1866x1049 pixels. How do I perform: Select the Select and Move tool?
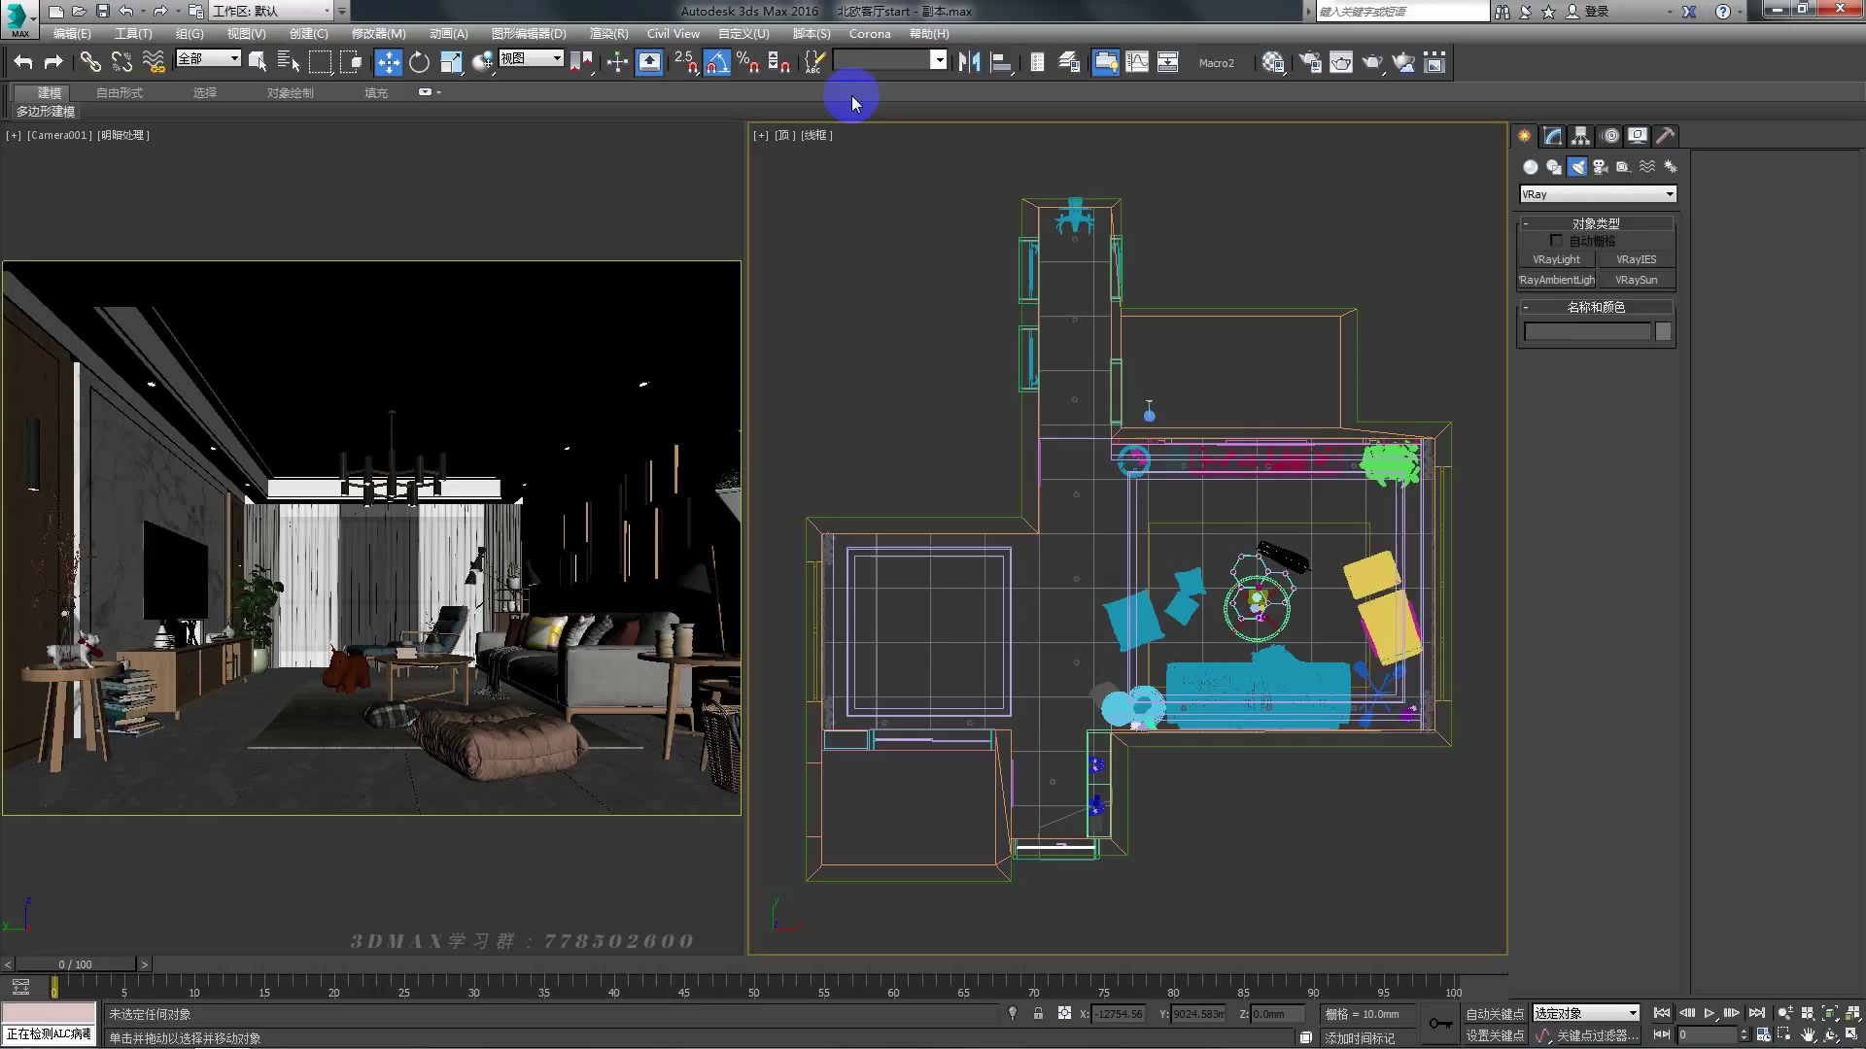coord(388,63)
